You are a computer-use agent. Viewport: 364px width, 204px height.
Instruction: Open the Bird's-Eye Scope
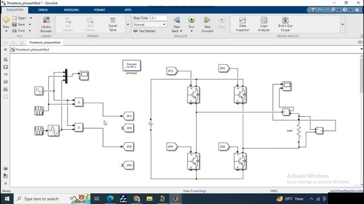click(x=285, y=24)
